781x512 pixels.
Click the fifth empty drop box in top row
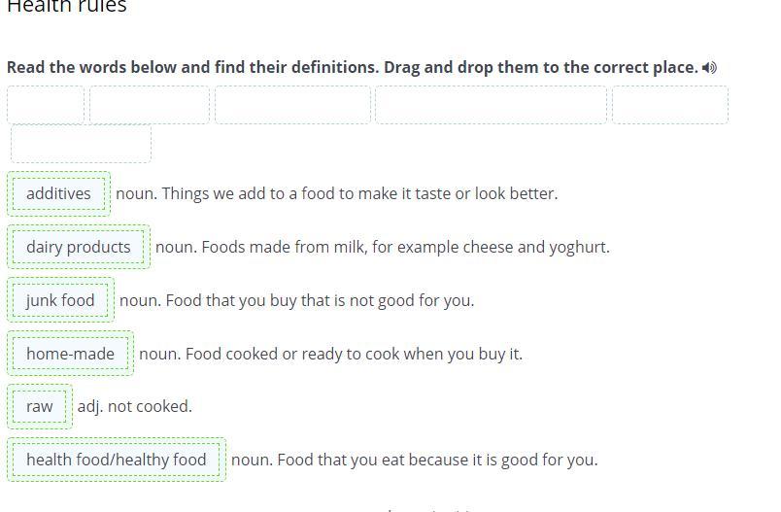pos(669,105)
